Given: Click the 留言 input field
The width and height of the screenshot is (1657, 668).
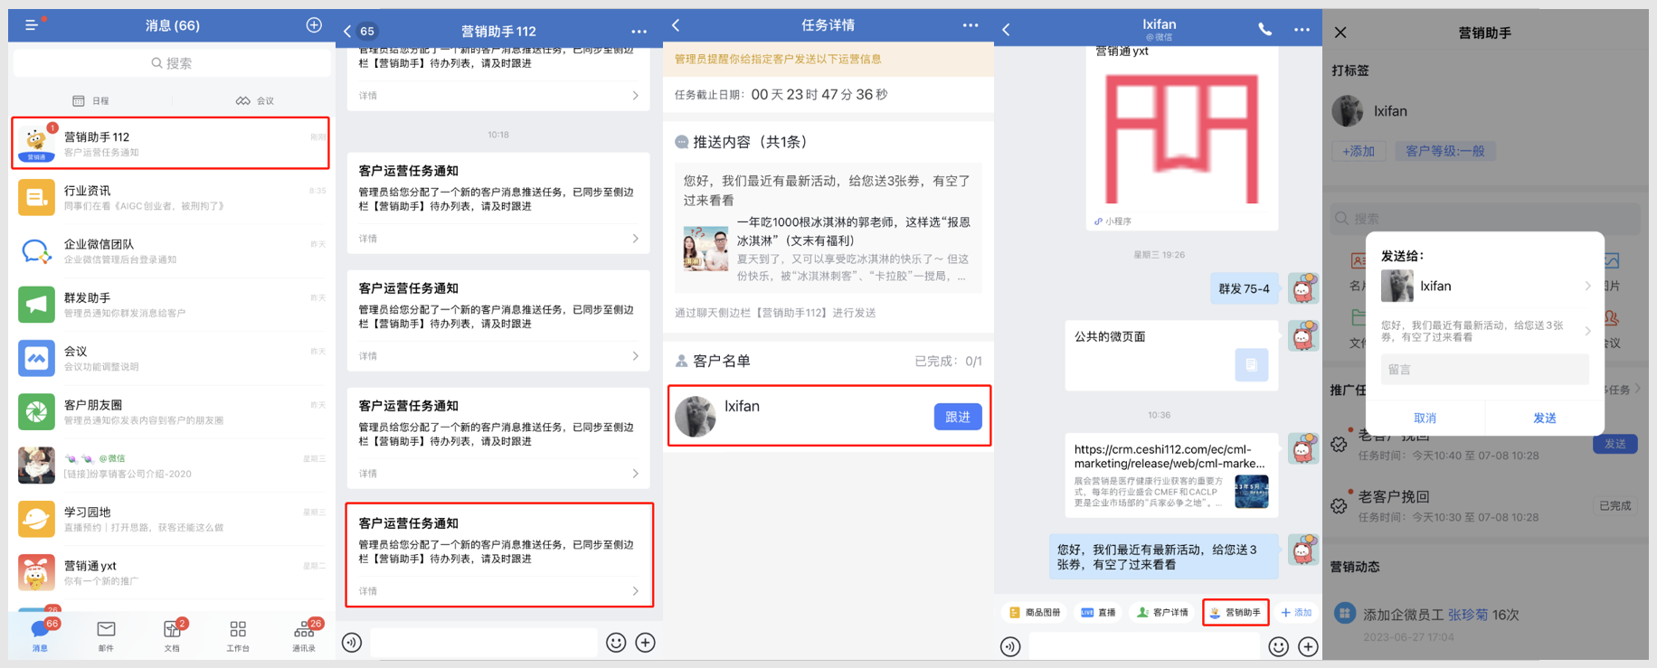Looking at the screenshot, I should point(1484,369).
